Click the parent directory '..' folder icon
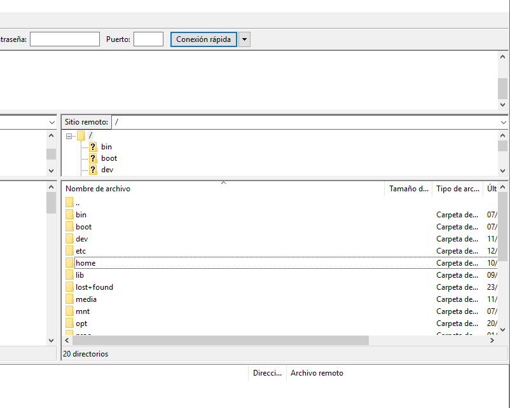510x408 pixels. [69, 203]
